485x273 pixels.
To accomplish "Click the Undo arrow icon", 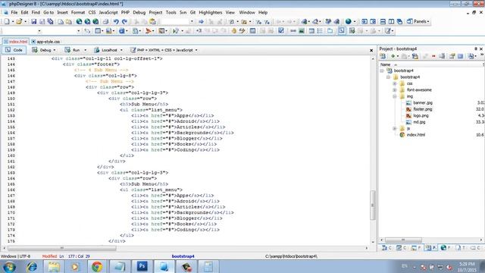I will click(116, 21).
